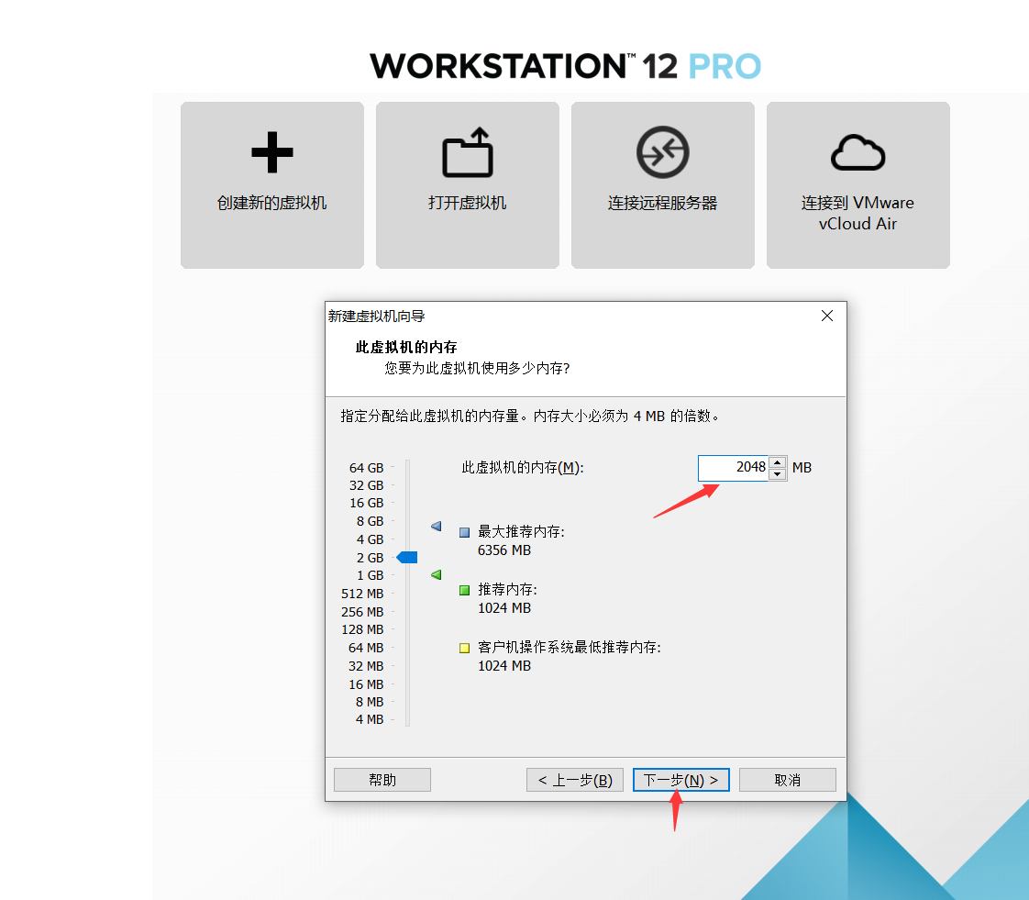This screenshot has height=900, width=1029.
Task: Click the 512 MB slider label
Action: pos(362,594)
